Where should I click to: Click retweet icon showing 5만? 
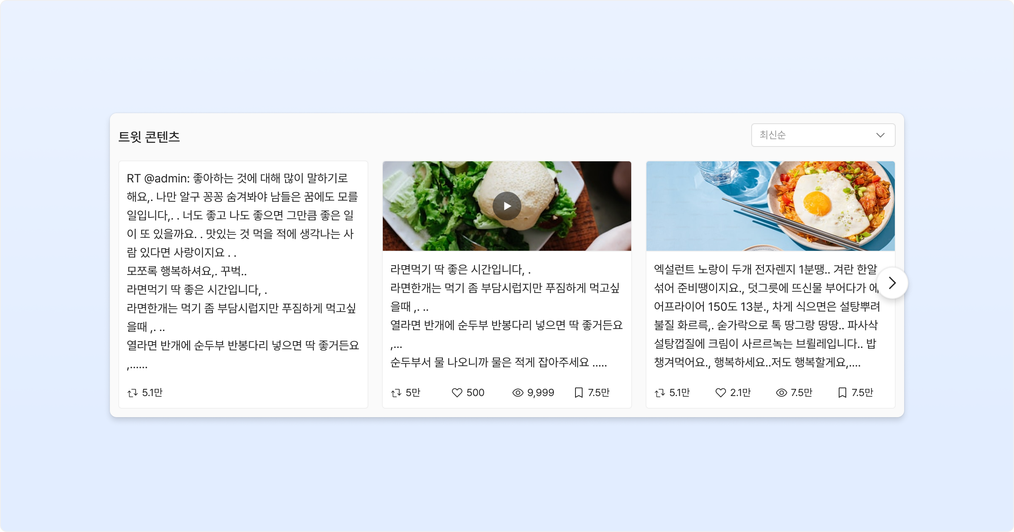tap(396, 393)
